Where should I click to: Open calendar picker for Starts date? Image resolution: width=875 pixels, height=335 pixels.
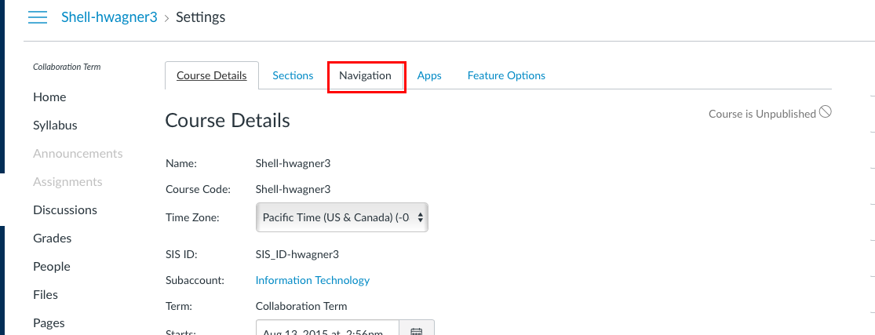(x=417, y=330)
